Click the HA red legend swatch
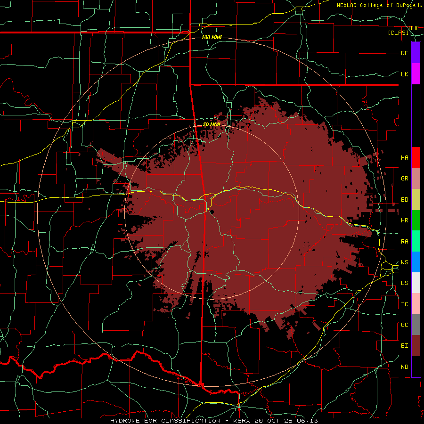The height and width of the screenshot is (424, 424). [x=416, y=157]
